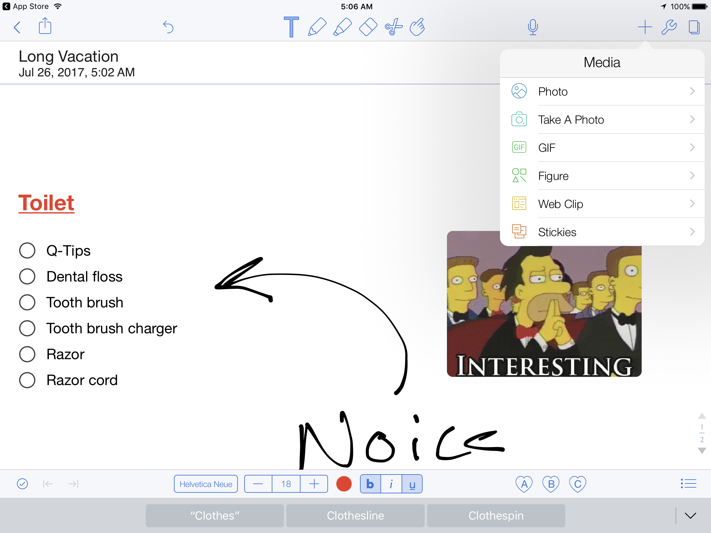Select the Text tool
Viewport: 711px width, 533px height.
(x=291, y=27)
